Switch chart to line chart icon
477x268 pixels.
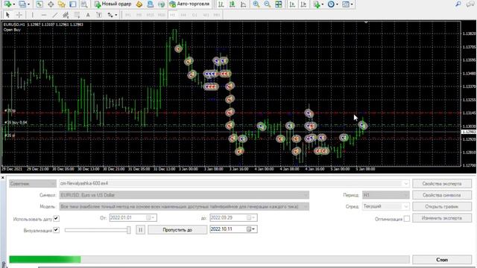pyautogui.click(x=244, y=4)
